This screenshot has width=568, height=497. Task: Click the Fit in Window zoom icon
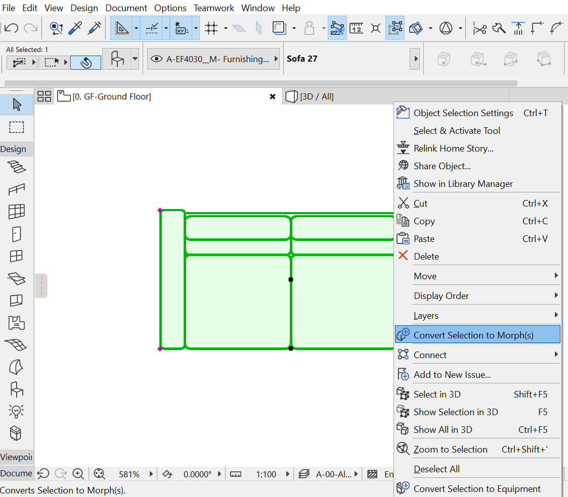[99, 474]
